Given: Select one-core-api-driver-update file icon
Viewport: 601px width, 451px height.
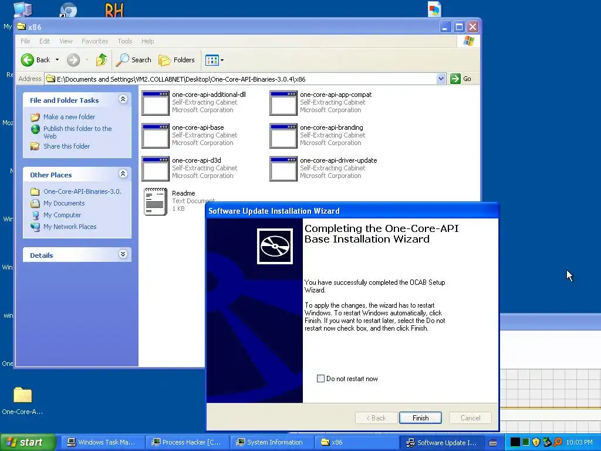Looking at the screenshot, I should point(283,169).
